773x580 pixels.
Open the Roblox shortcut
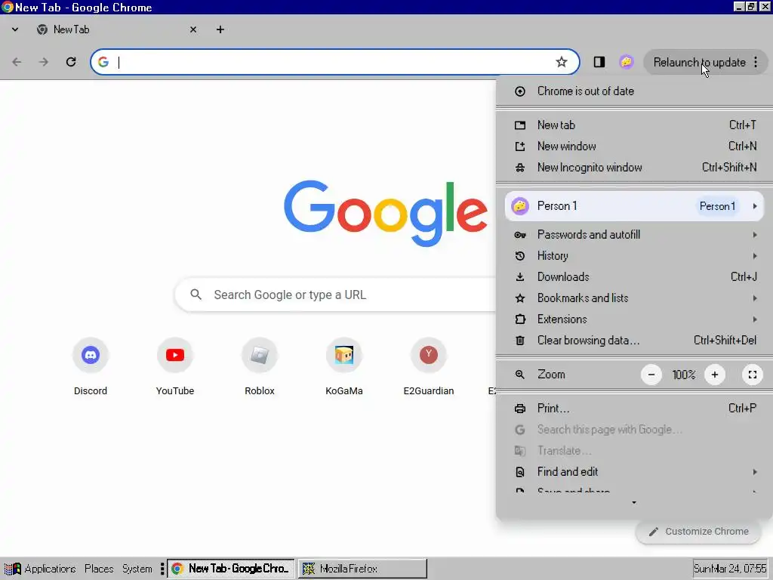[x=260, y=366]
